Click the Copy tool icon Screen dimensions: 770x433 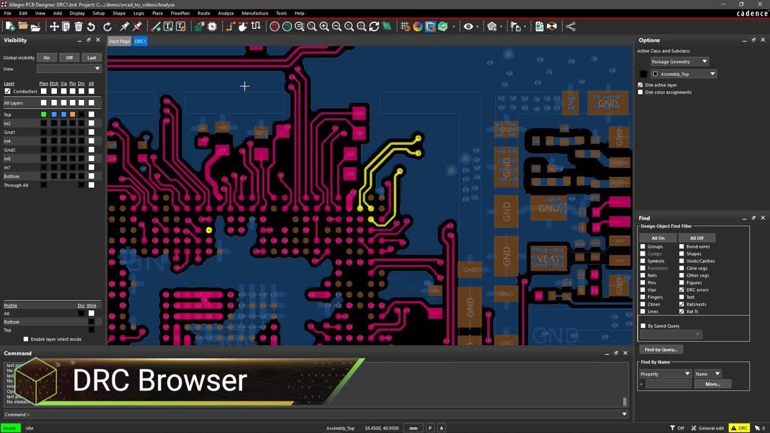pos(66,26)
